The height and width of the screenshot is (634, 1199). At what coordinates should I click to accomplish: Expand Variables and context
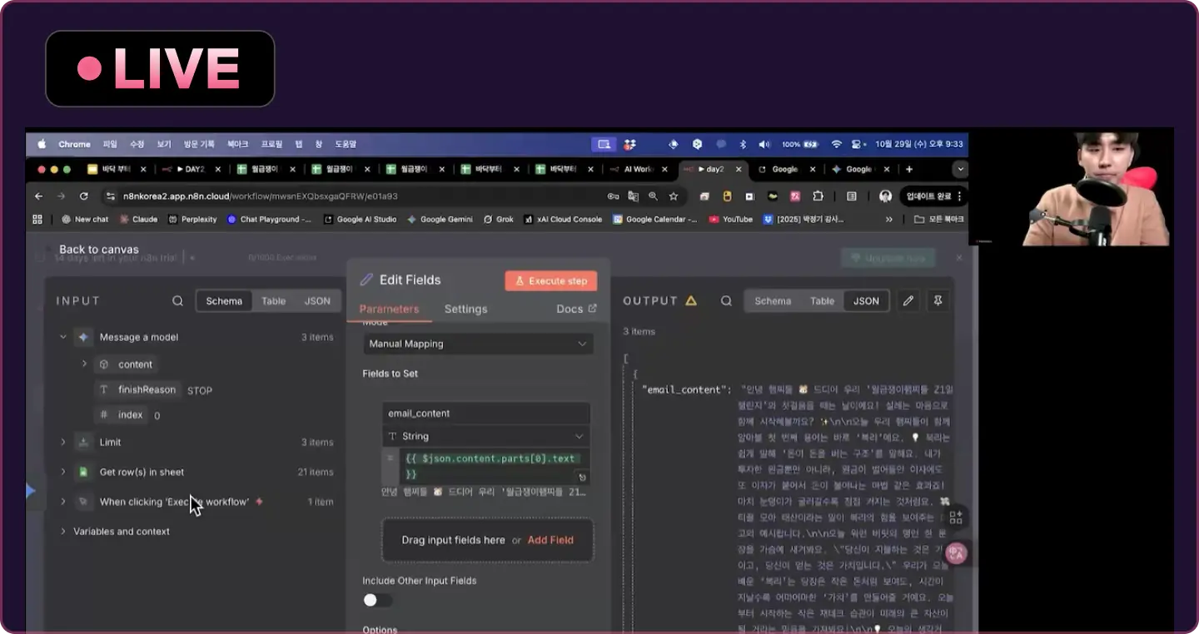tap(62, 531)
